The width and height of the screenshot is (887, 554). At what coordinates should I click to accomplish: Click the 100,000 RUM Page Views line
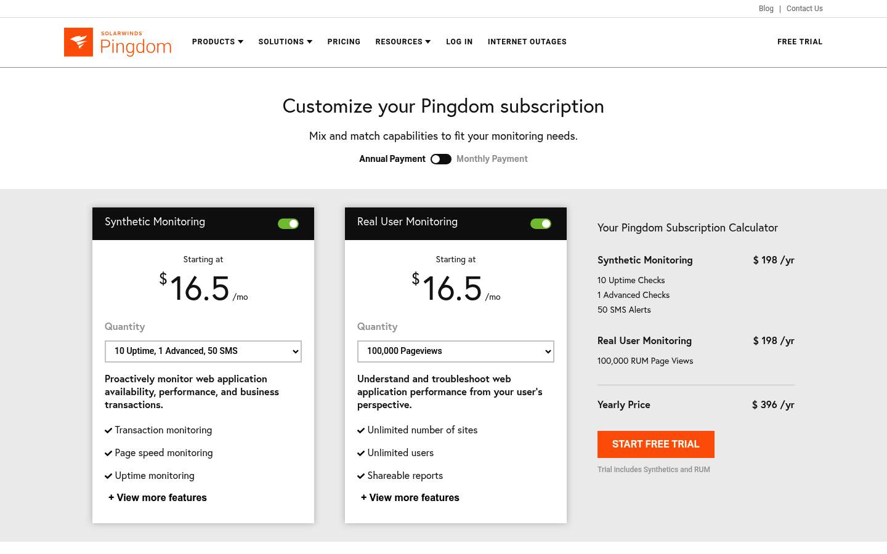pyautogui.click(x=646, y=361)
